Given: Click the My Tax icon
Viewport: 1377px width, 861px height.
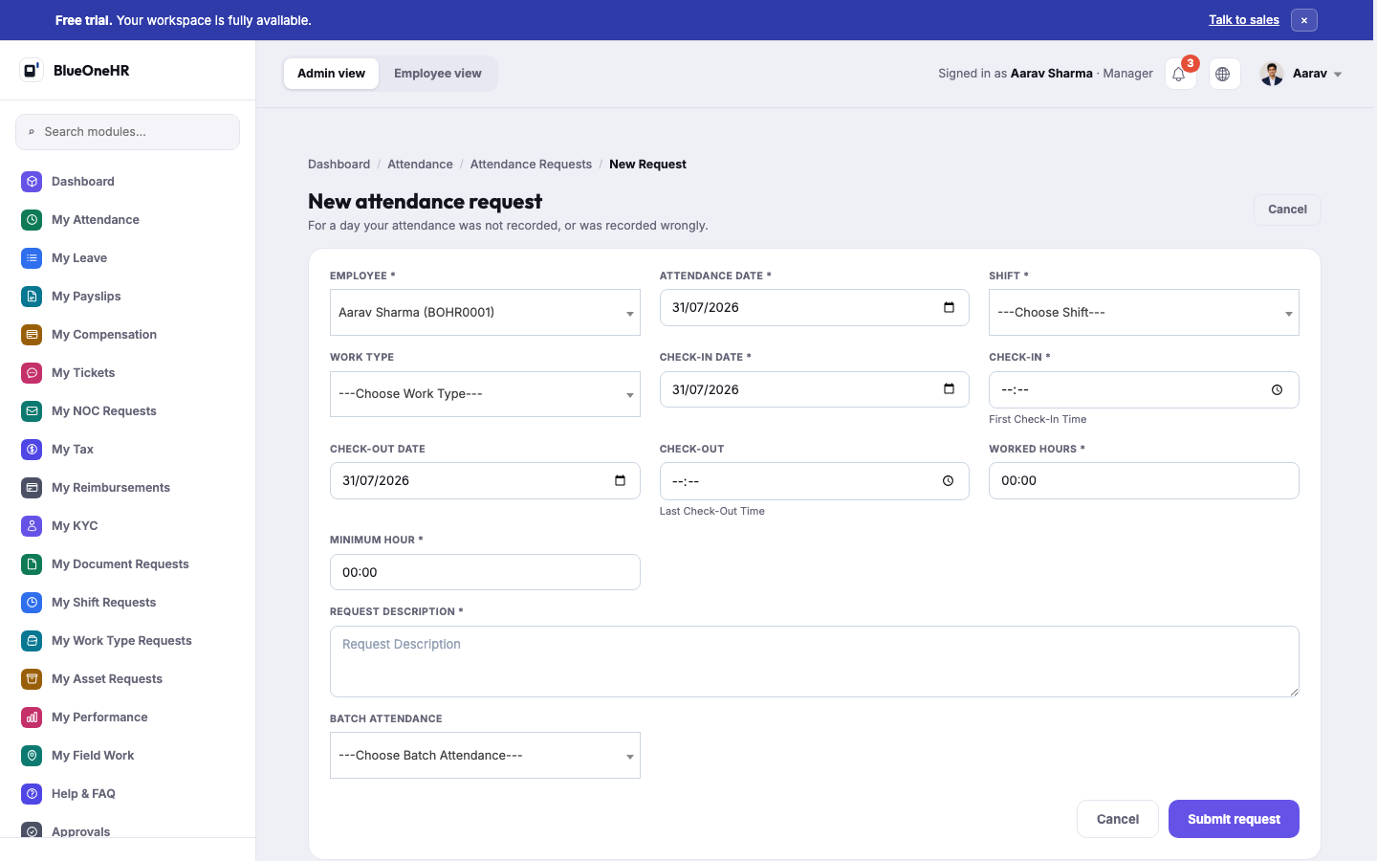Looking at the screenshot, I should 32,450.
